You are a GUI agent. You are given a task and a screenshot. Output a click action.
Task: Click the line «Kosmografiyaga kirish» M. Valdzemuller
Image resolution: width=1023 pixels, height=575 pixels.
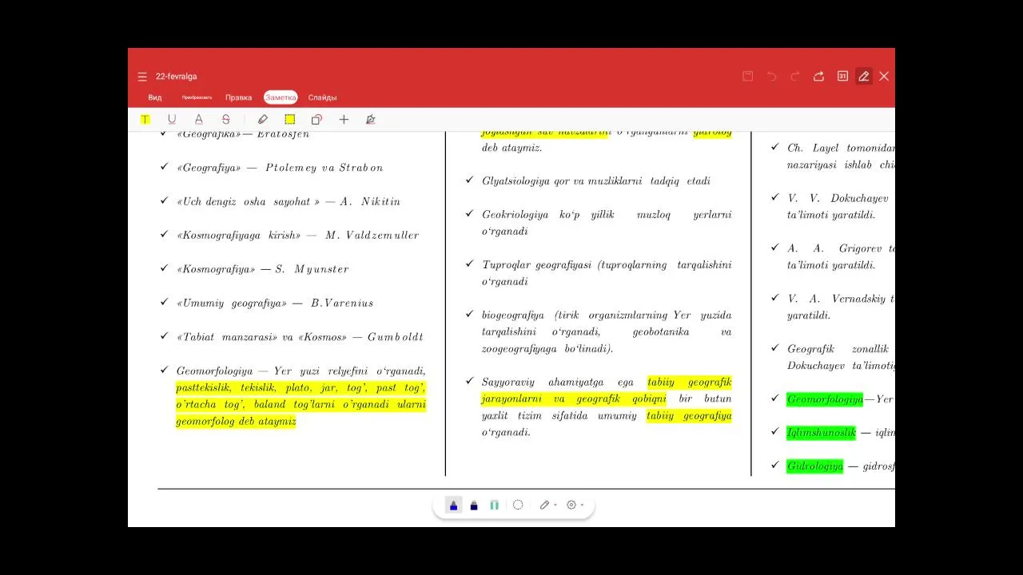pos(297,236)
